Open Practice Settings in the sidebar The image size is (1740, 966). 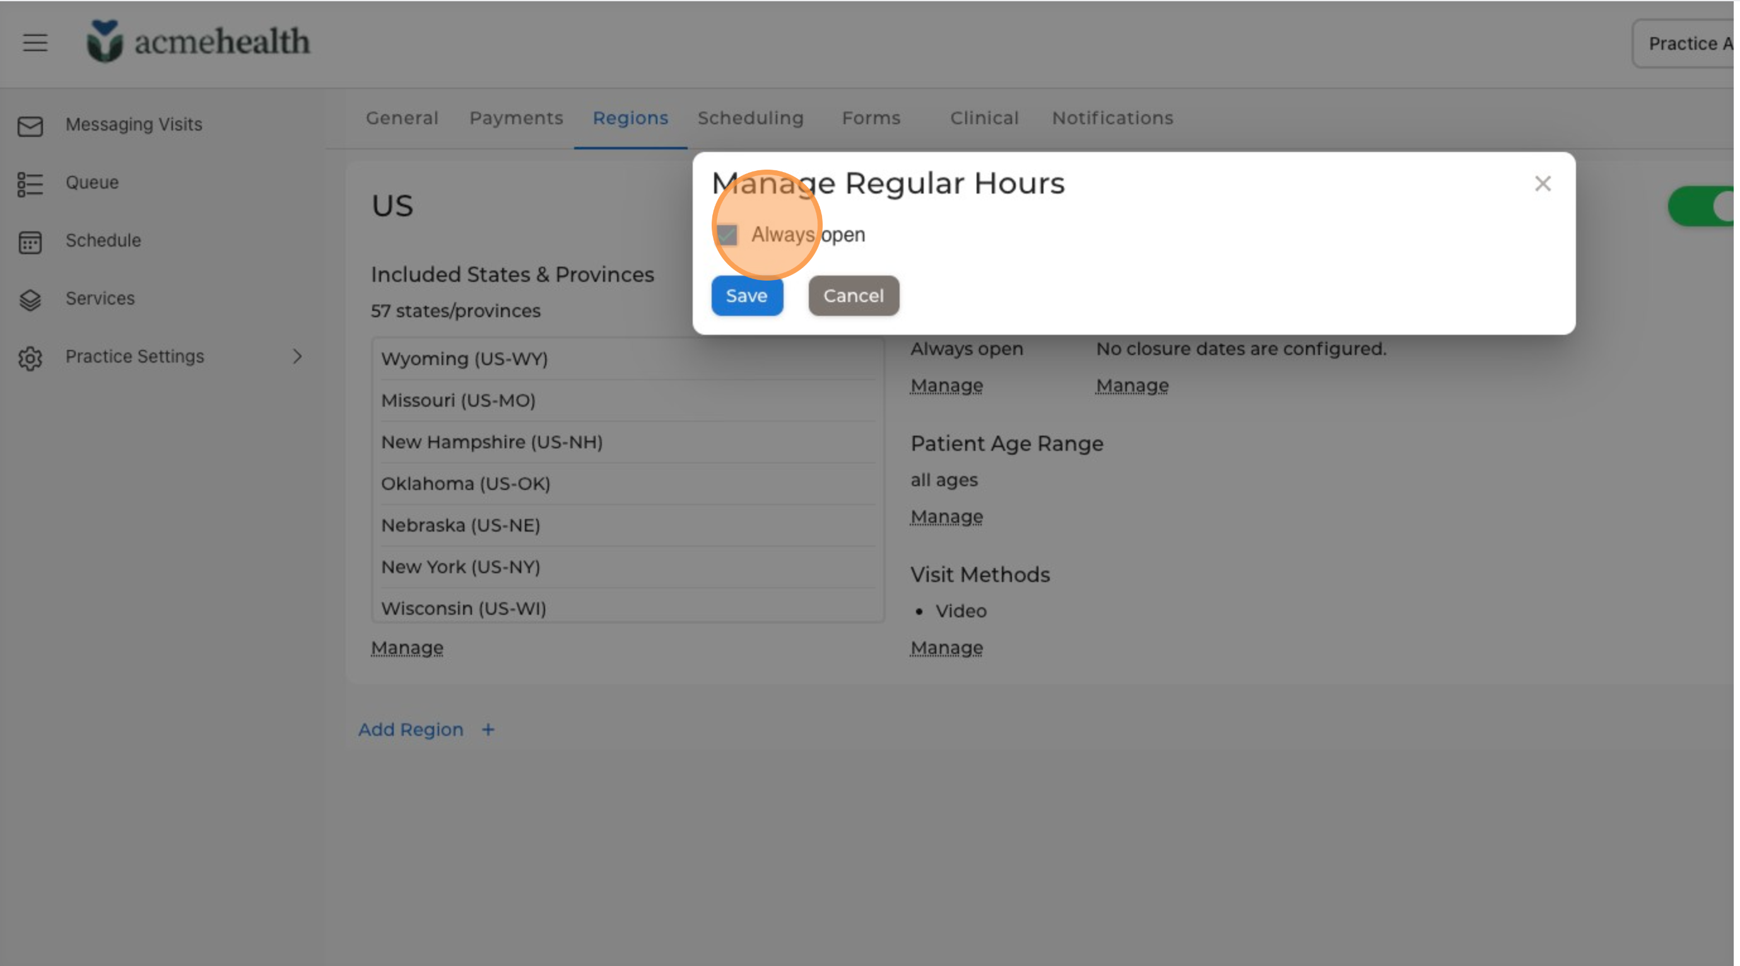134,356
